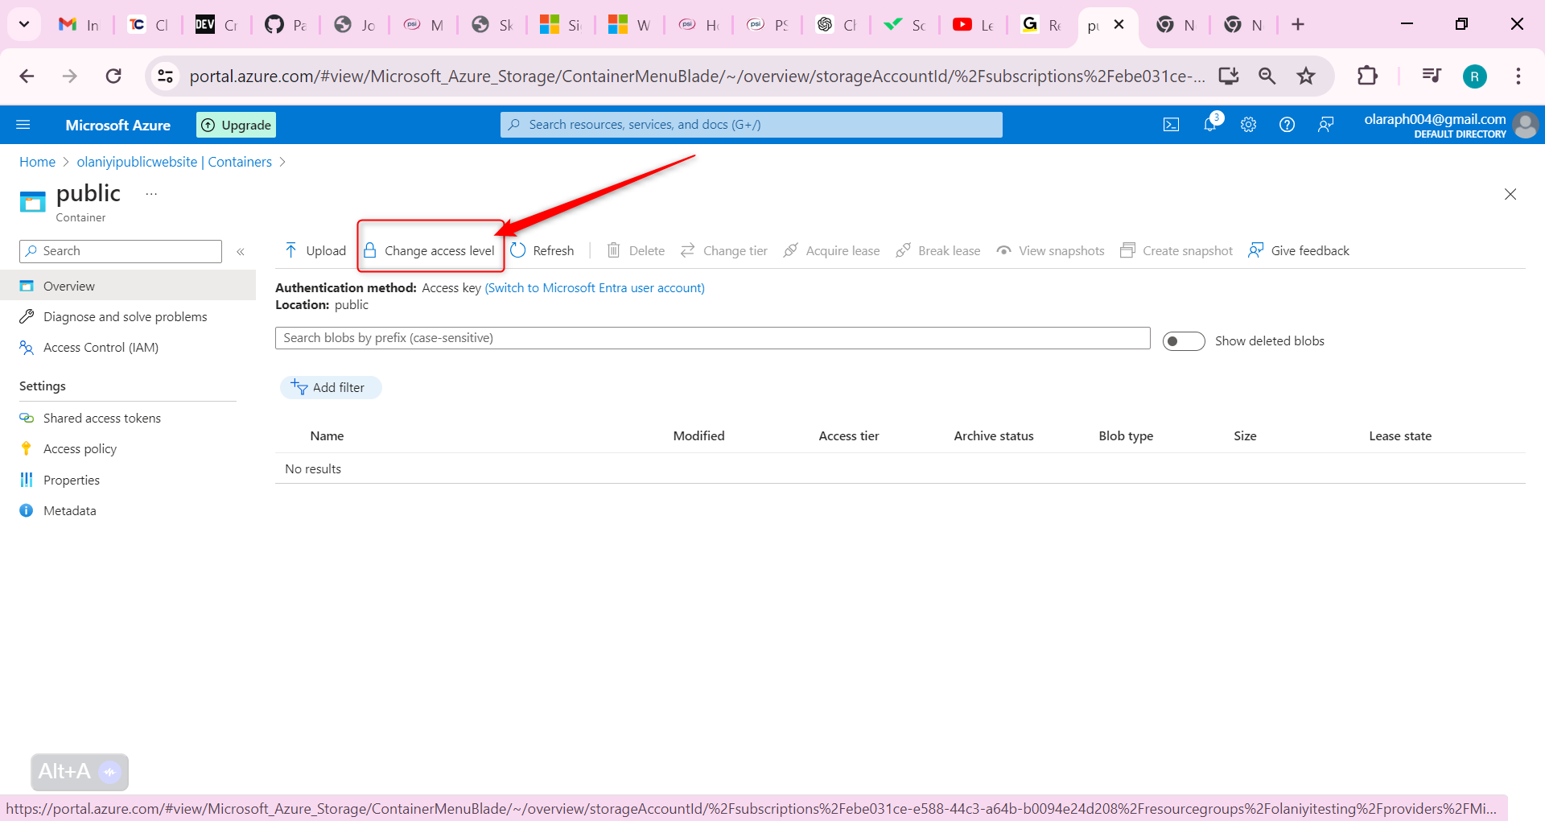This screenshot has height=821, width=1545.
Task: Click the Upload button in the toolbar
Action: [315, 250]
